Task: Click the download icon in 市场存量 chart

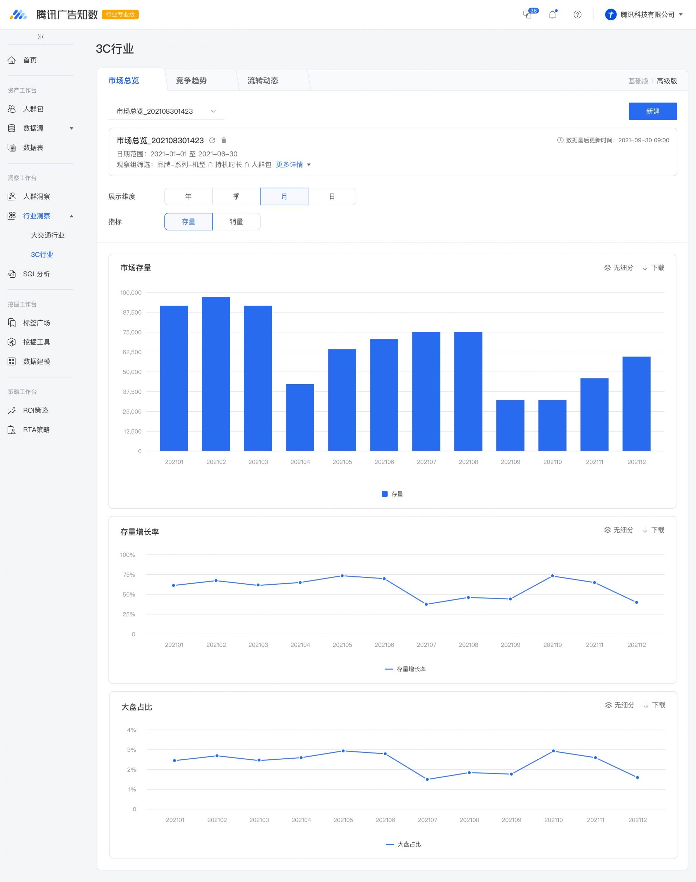Action: coord(645,268)
